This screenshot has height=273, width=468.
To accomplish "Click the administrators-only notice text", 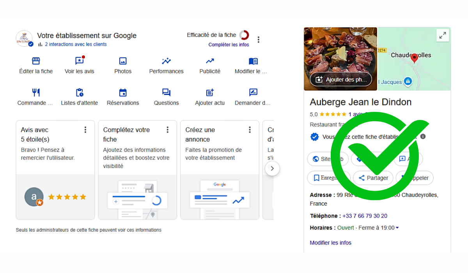I will (89, 230).
